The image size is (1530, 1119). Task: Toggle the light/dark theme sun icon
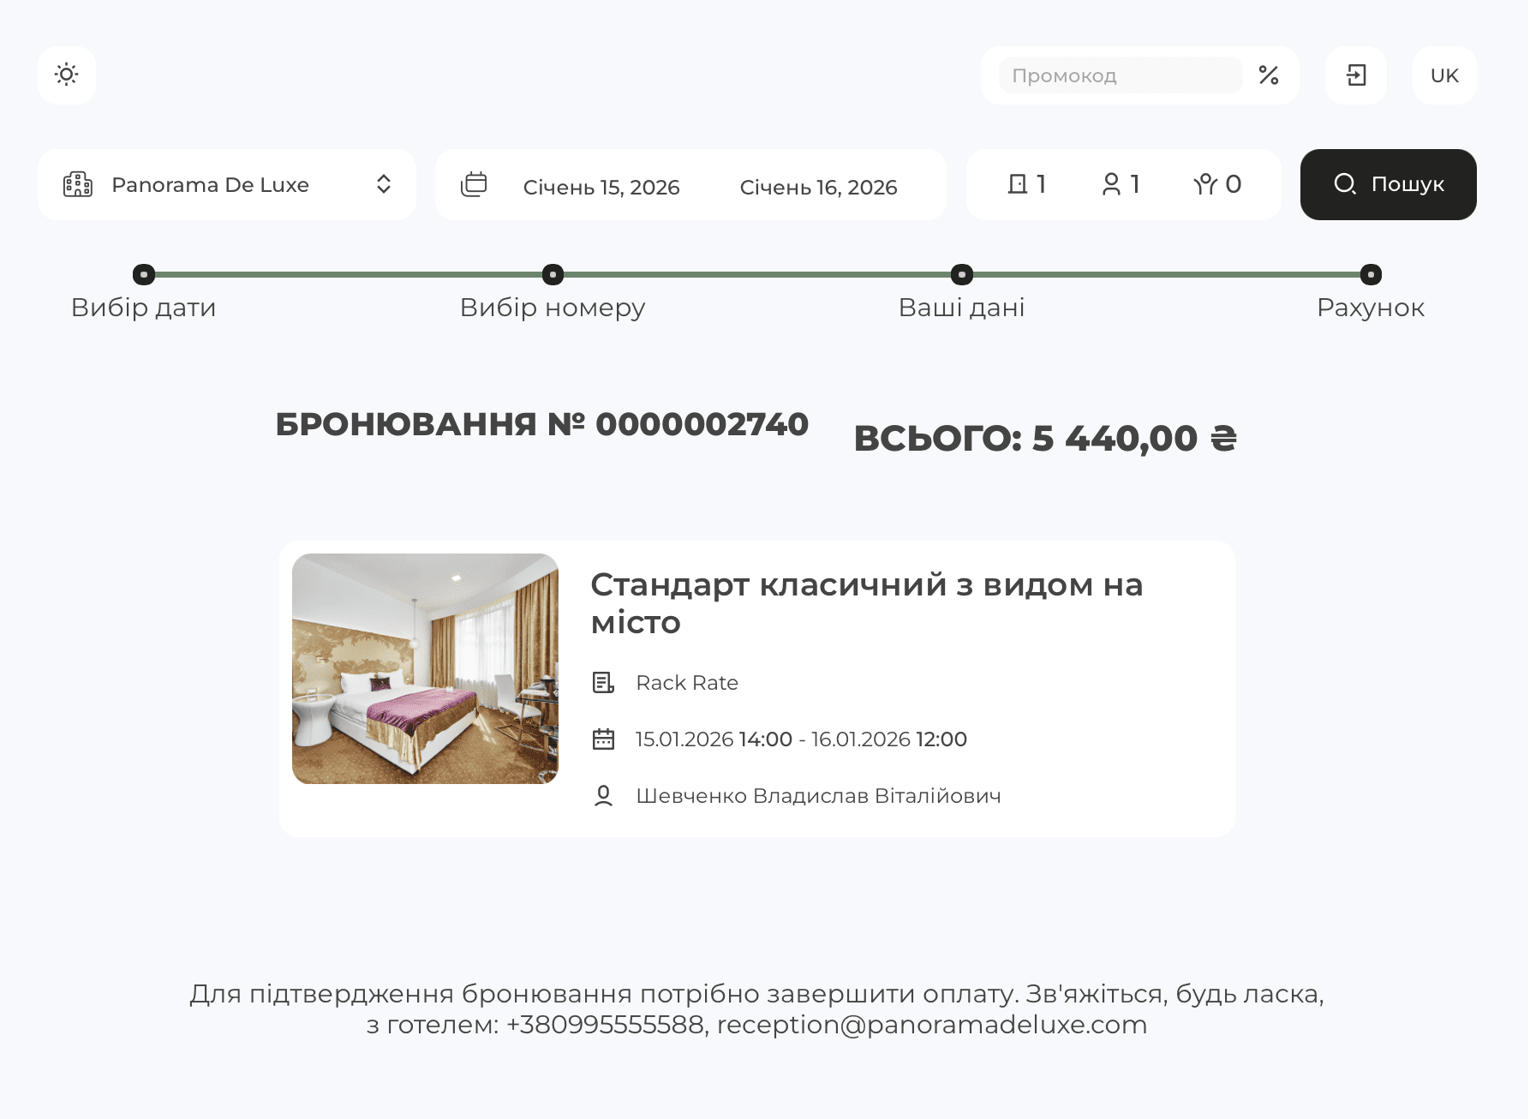(66, 75)
